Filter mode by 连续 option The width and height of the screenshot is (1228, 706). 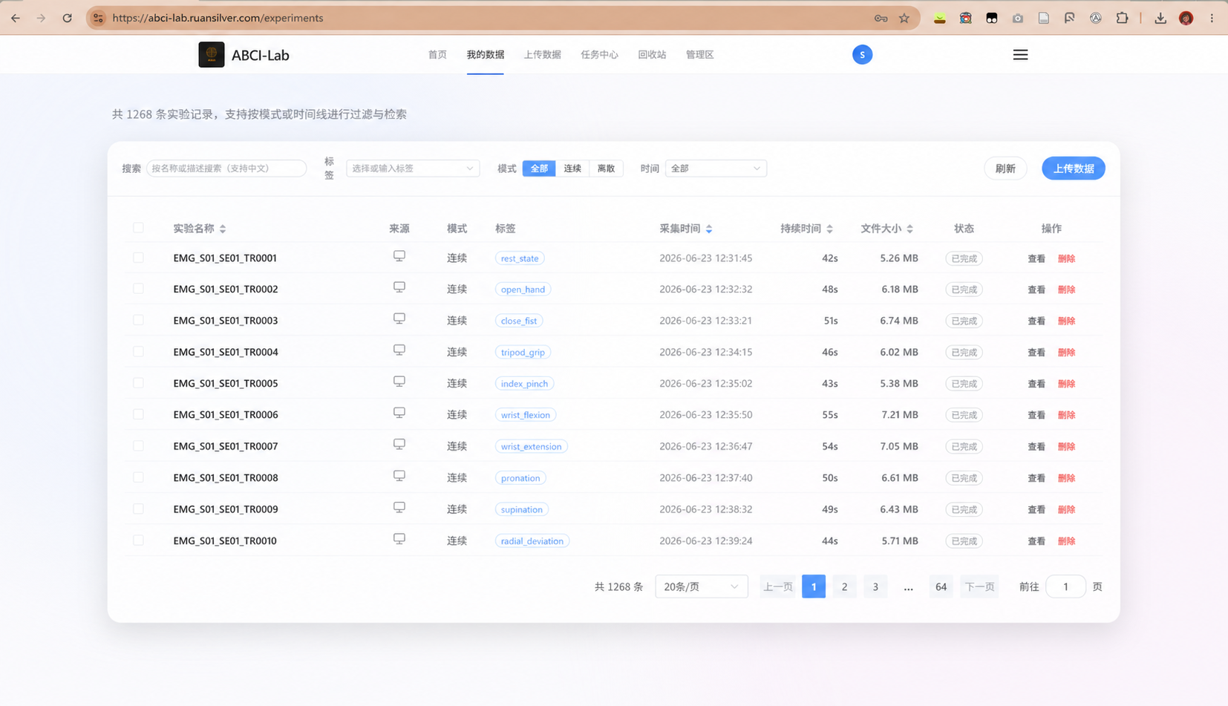572,169
